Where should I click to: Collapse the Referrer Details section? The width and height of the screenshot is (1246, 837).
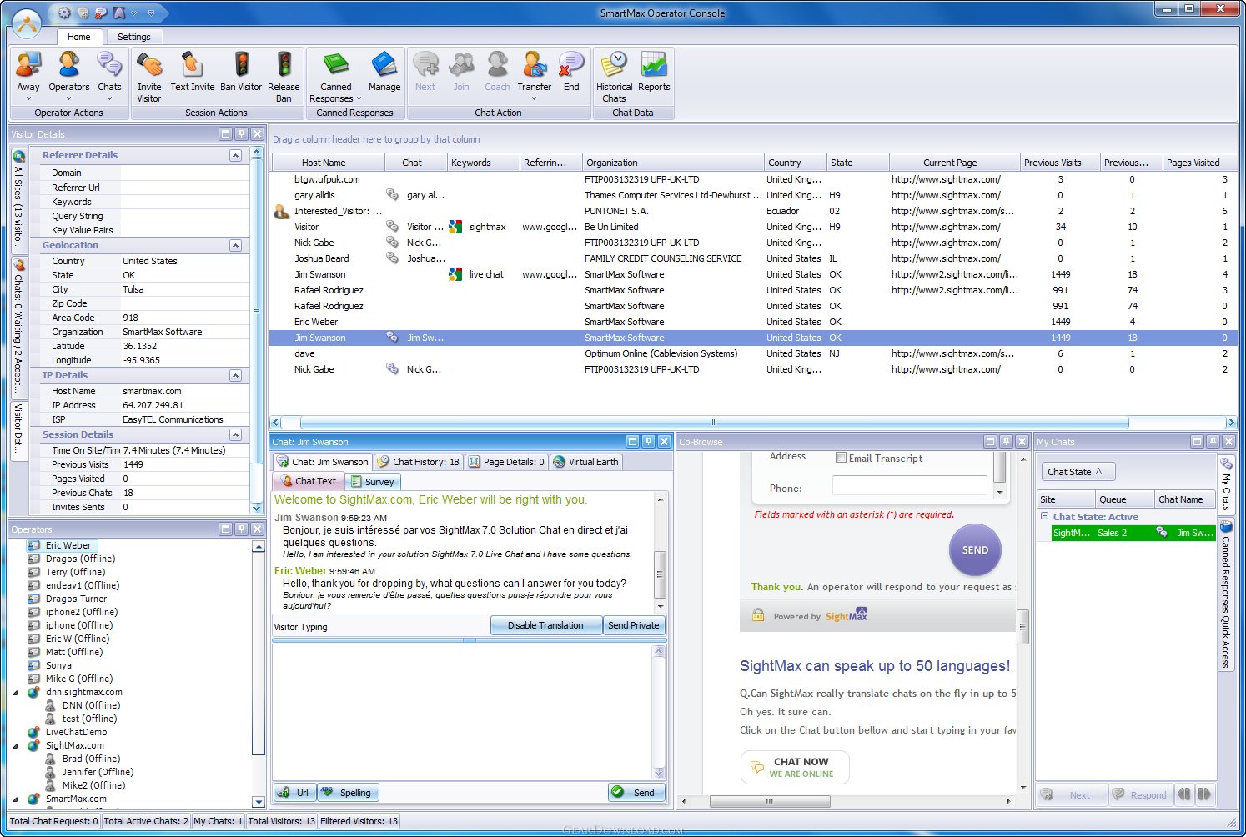coord(235,155)
